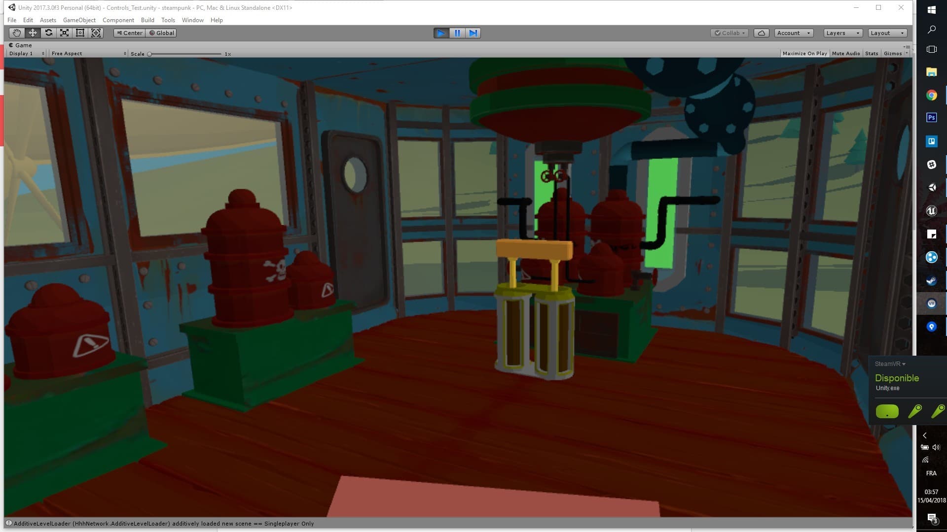
Task: Open the Layout dropdown
Action: (887, 33)
